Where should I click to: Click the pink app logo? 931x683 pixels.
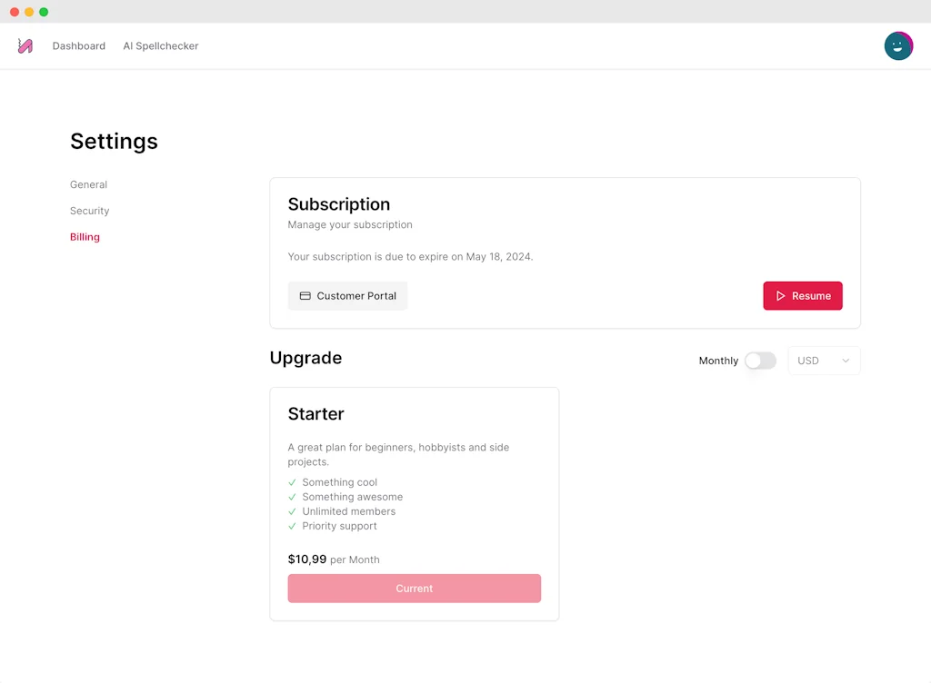tap(25, 45)
